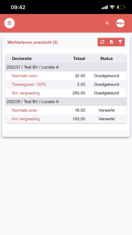Click the Werkbrieven overzicht (5) title

pos(33,42)
